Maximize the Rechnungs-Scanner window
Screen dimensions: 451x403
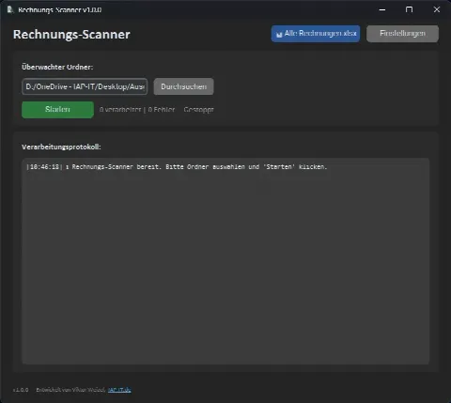409,9
